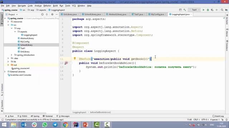Open Search Everywhere magnifier icon
Image resolution: width=229 pixels, height=128 pixels.
click(222, 10)
